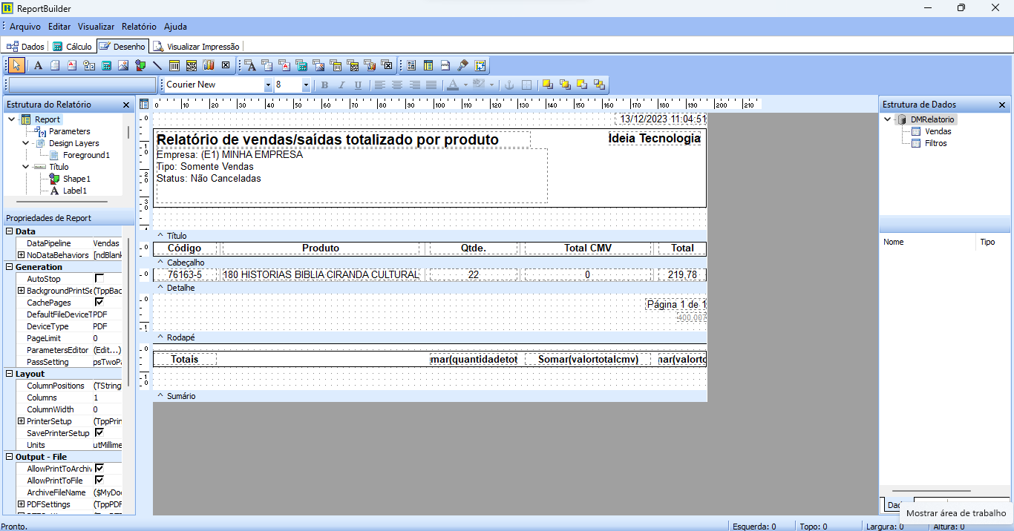Open the Relatório menu
The height and width of the screenshot is (531, 1014).
(x=139, y=26)
